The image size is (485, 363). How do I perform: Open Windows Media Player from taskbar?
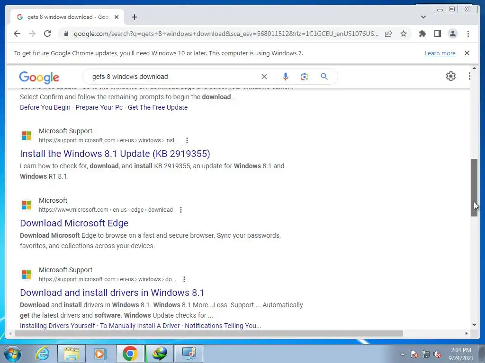(100, 354)
